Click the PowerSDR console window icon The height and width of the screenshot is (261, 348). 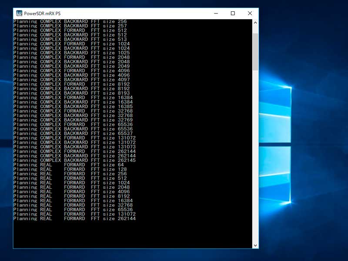(x=19, y=13)
